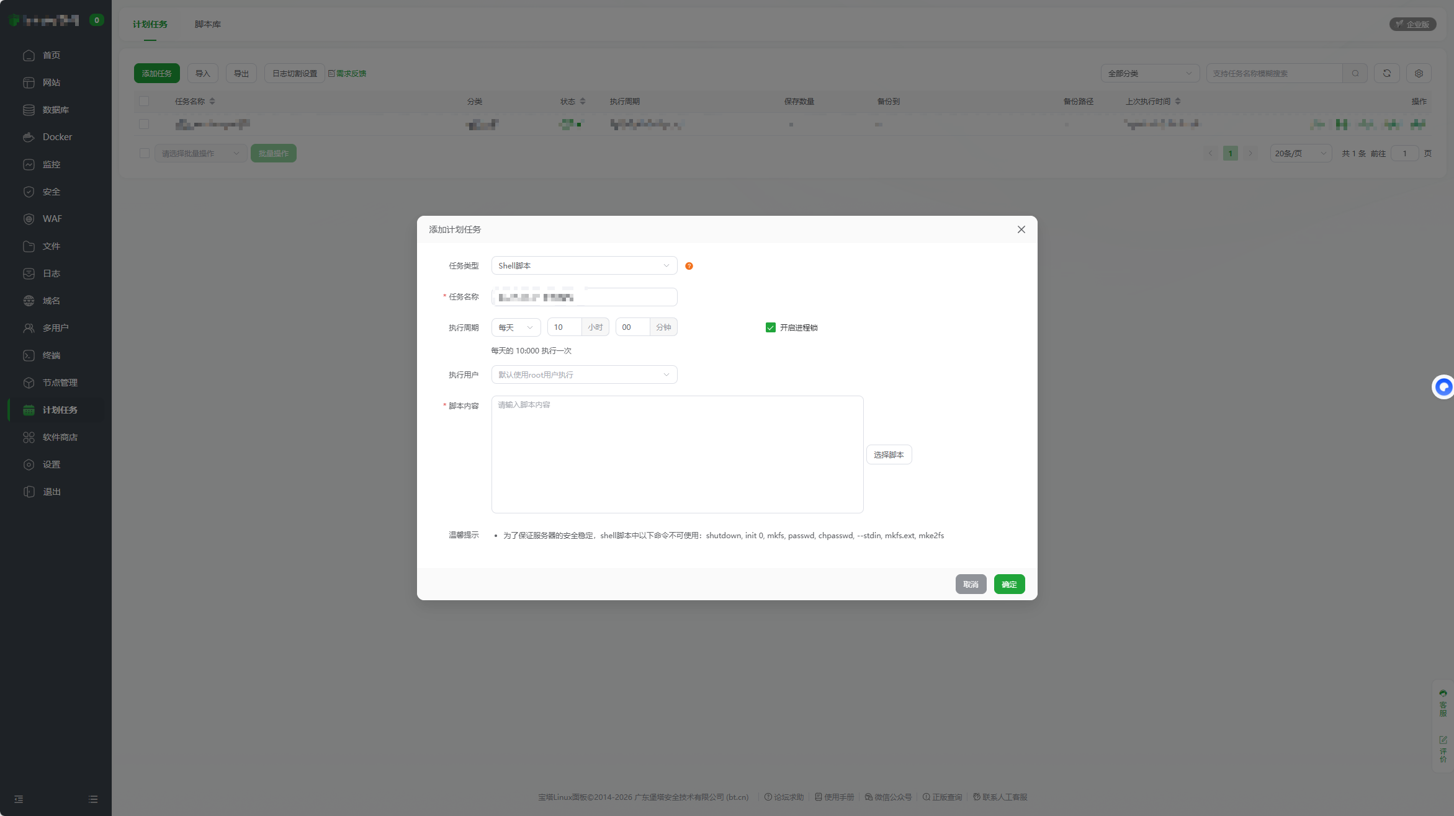Click into the 脚本内容 text area

(x=677, y=455)
